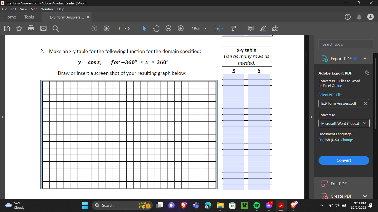Send the file by email
Viewport: 378px width, 212px height.
click(43, 28)
